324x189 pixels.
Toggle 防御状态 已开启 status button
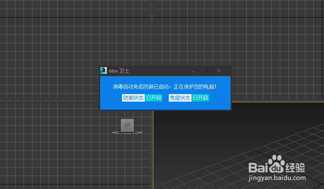point(154,97)
